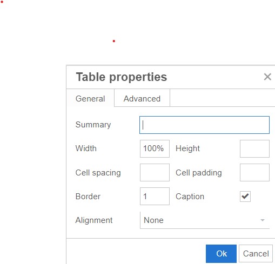Click the Summary label
The height and width of the screenshot is (264, 275).
pyautogui.click(x=93, y=125)
